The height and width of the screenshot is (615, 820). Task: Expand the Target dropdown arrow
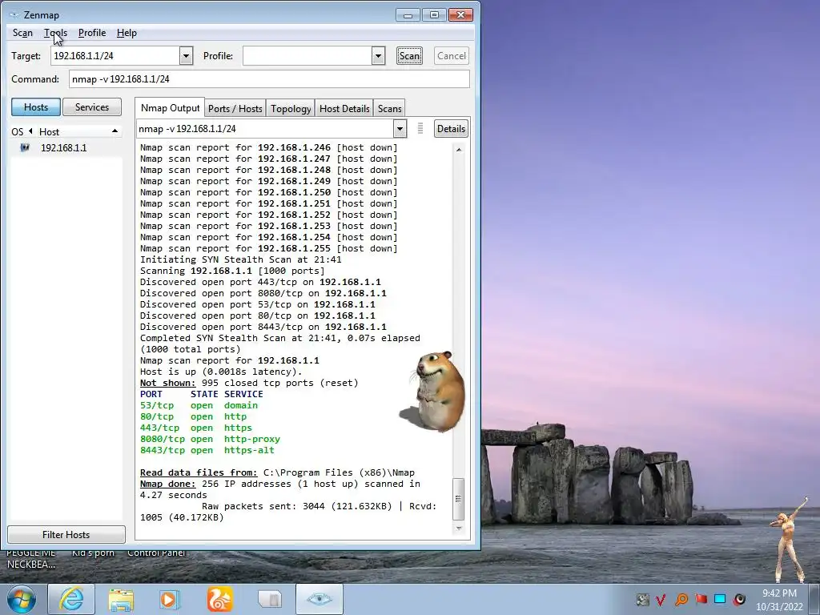click(186, 56)
